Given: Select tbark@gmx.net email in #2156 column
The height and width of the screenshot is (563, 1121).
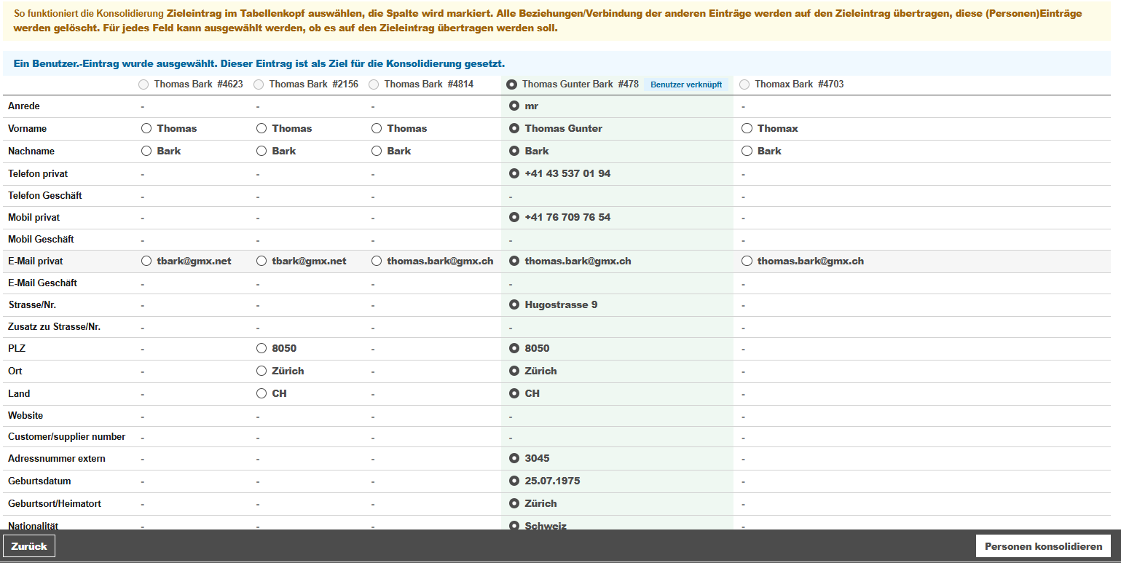Looking at the screenshot, I should click(x=261, y=261).
